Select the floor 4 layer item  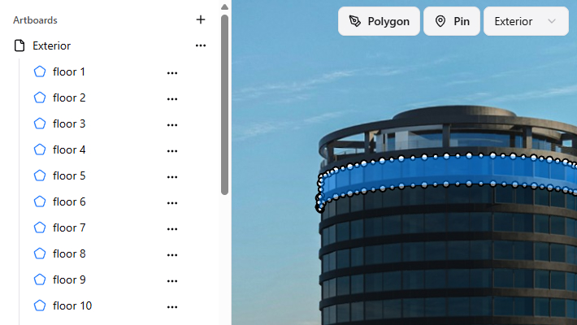click(x=106, y=149)
